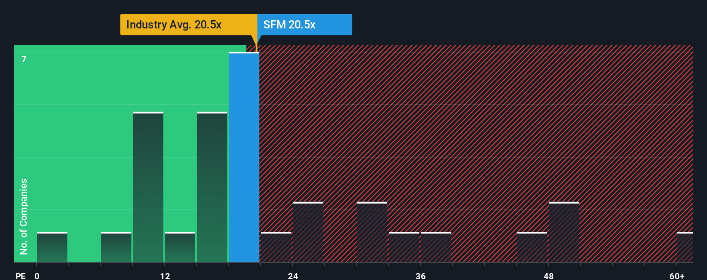Select the tall bar just left of PE 12
Viewport: 707px width, 280px height.
[148, 187]
